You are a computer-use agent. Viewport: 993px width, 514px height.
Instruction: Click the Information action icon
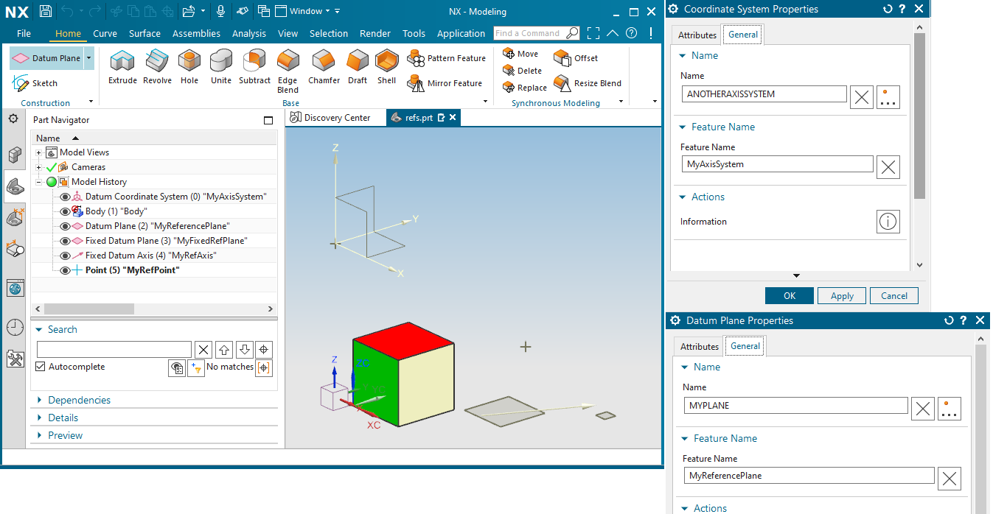click(888, 222)
